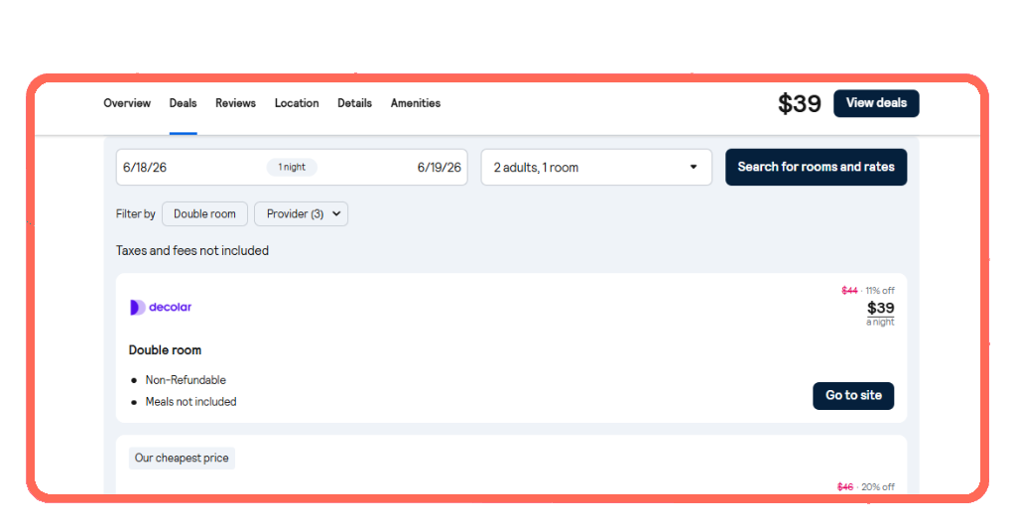Click the Filter by label
Screen dimensions: 1016x532
135,213
